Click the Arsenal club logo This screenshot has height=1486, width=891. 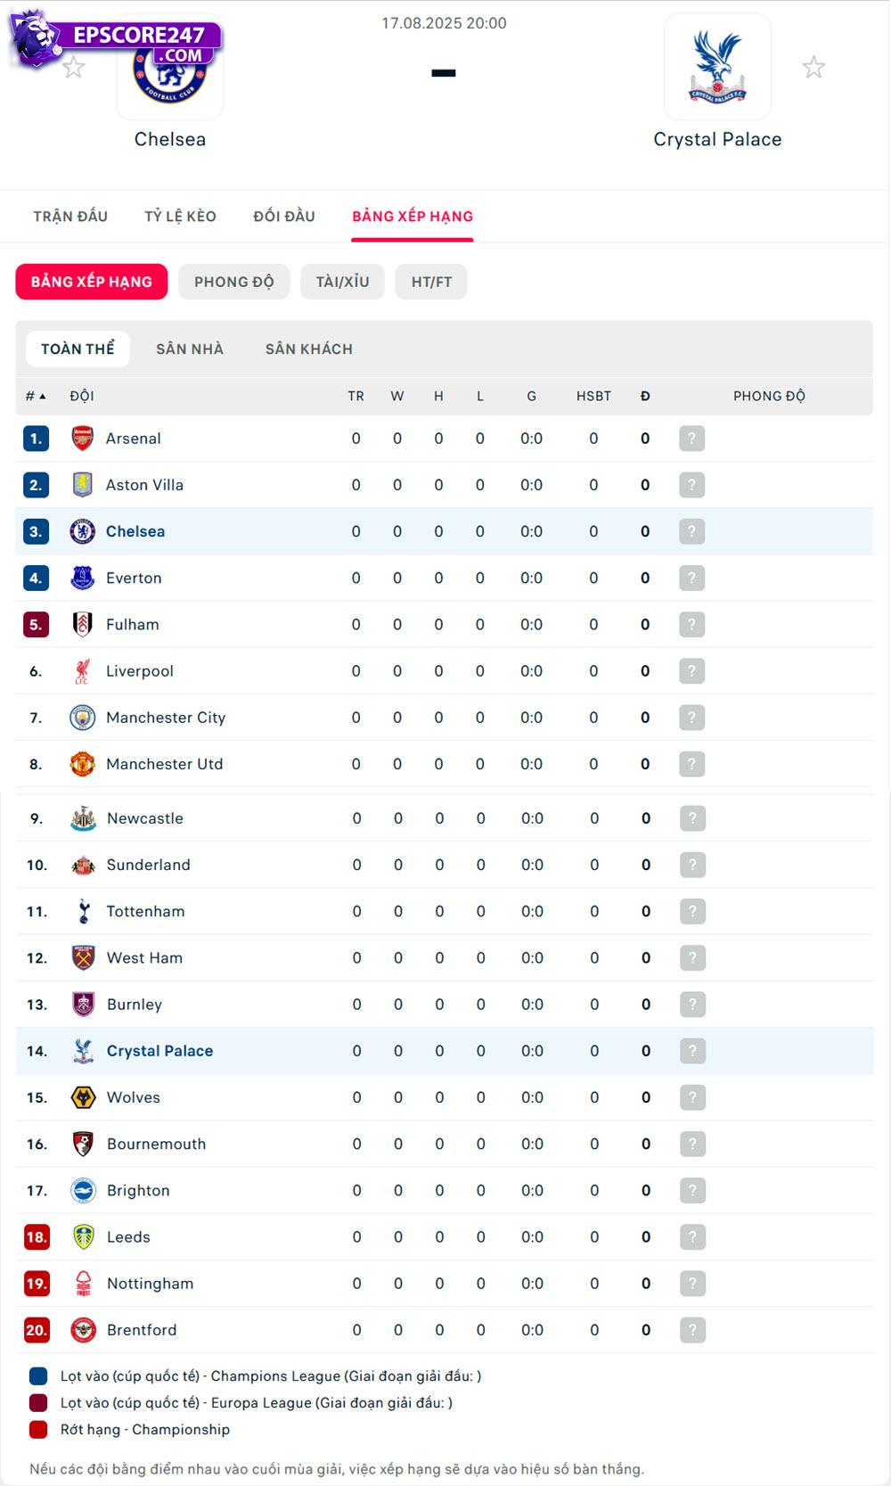click(83, 439)
